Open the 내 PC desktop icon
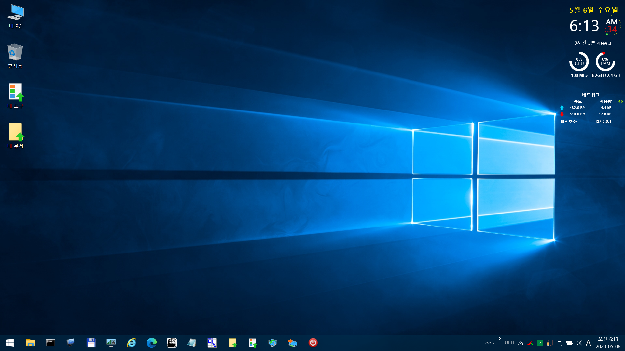625x351 pixels. point(15,17)
